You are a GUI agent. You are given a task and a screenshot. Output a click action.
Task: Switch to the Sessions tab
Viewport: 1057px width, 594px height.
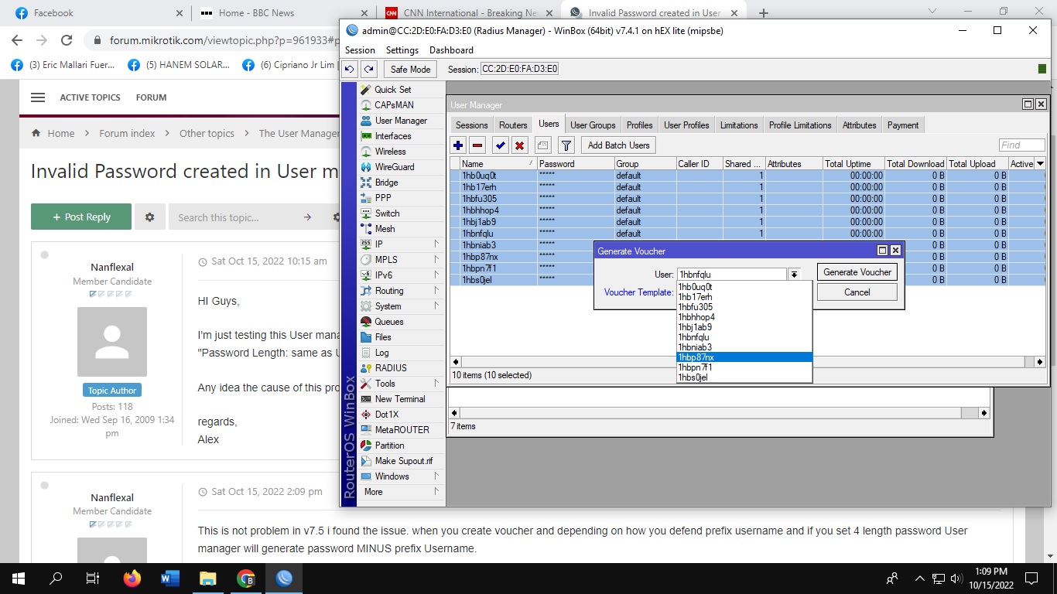pyautogui.click(x=471, y=125)
